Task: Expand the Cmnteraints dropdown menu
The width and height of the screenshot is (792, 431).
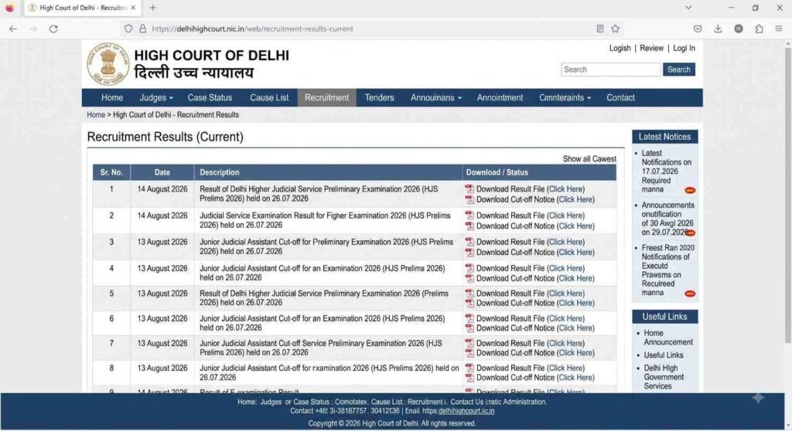Action: (565, 98)
